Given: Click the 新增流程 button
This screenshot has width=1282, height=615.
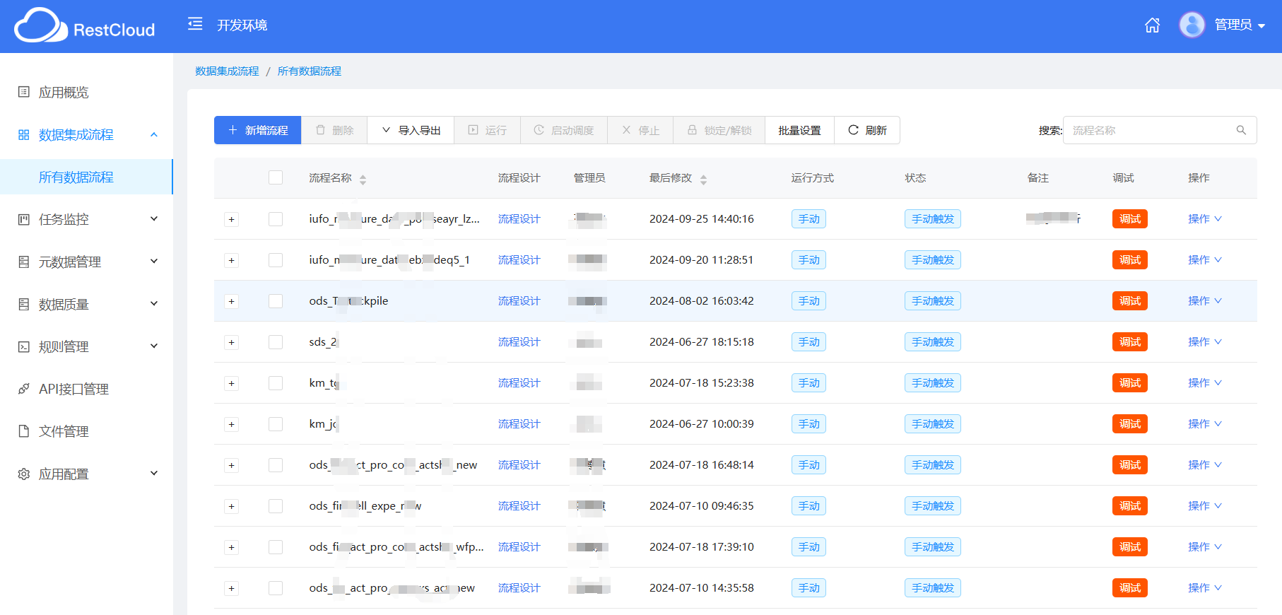Looking at the screenshot, I should [x=258, y=130].
